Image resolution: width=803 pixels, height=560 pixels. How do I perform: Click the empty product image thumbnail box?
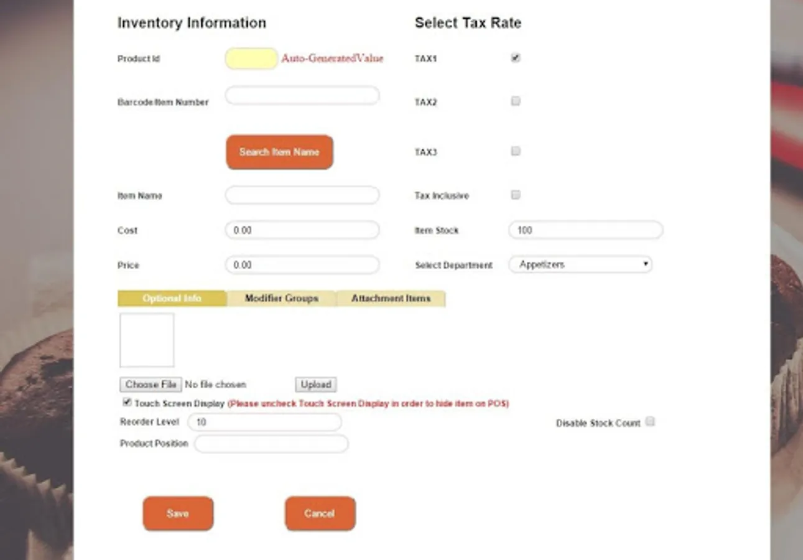click(147, 340)
